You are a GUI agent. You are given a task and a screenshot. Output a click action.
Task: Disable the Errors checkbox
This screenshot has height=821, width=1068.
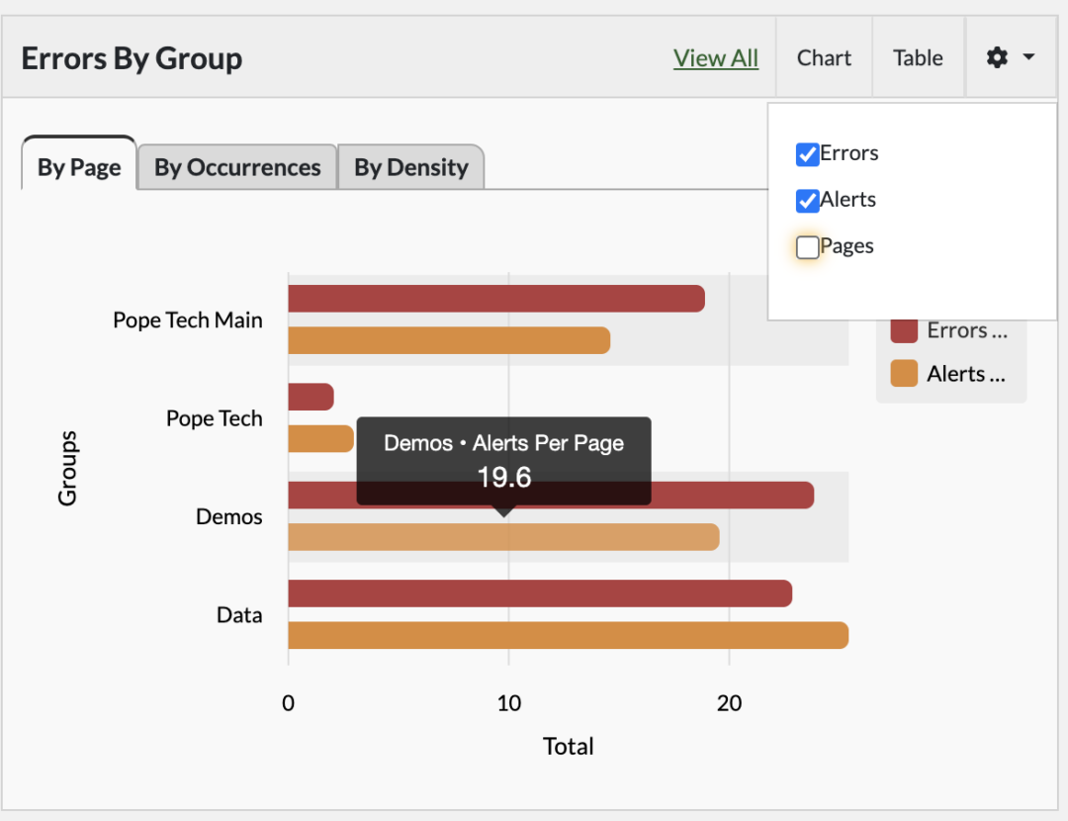coord(807,153)
